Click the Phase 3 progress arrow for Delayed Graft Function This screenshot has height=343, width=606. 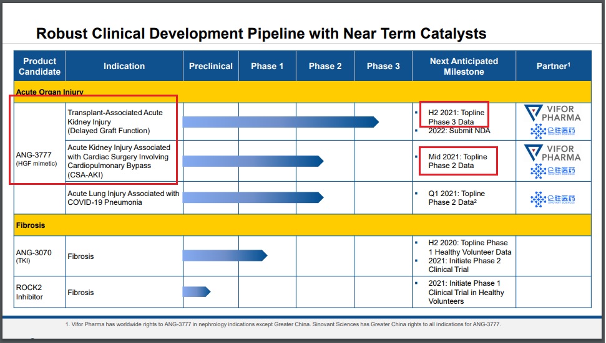click(x=280, y=121)
